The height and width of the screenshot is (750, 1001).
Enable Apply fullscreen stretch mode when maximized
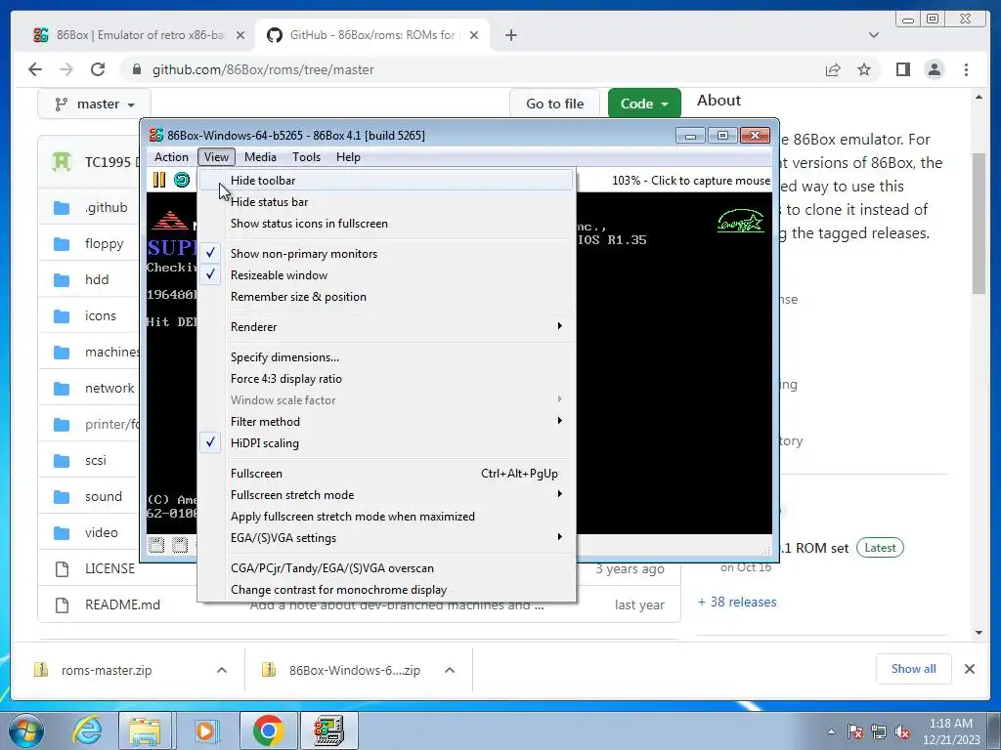[x=387, y=516]
